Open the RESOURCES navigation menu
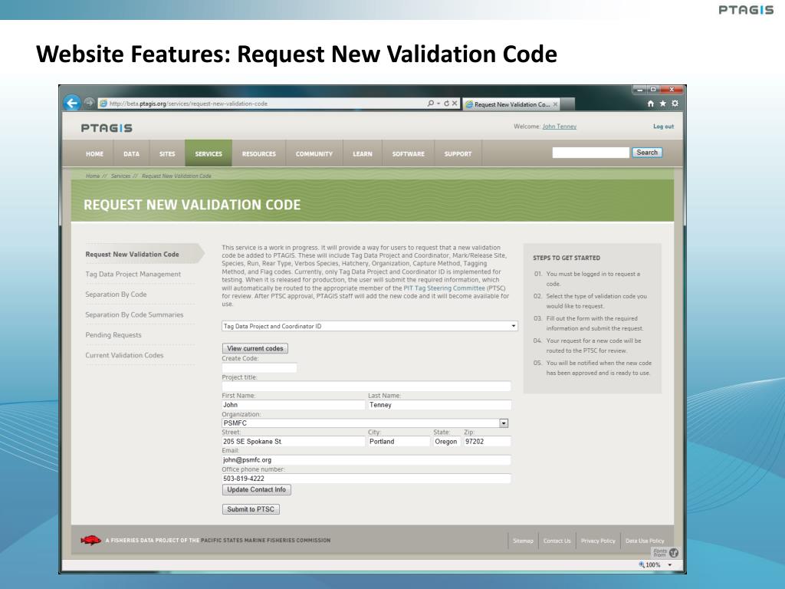Screen dimensions: 785x589 259,153
